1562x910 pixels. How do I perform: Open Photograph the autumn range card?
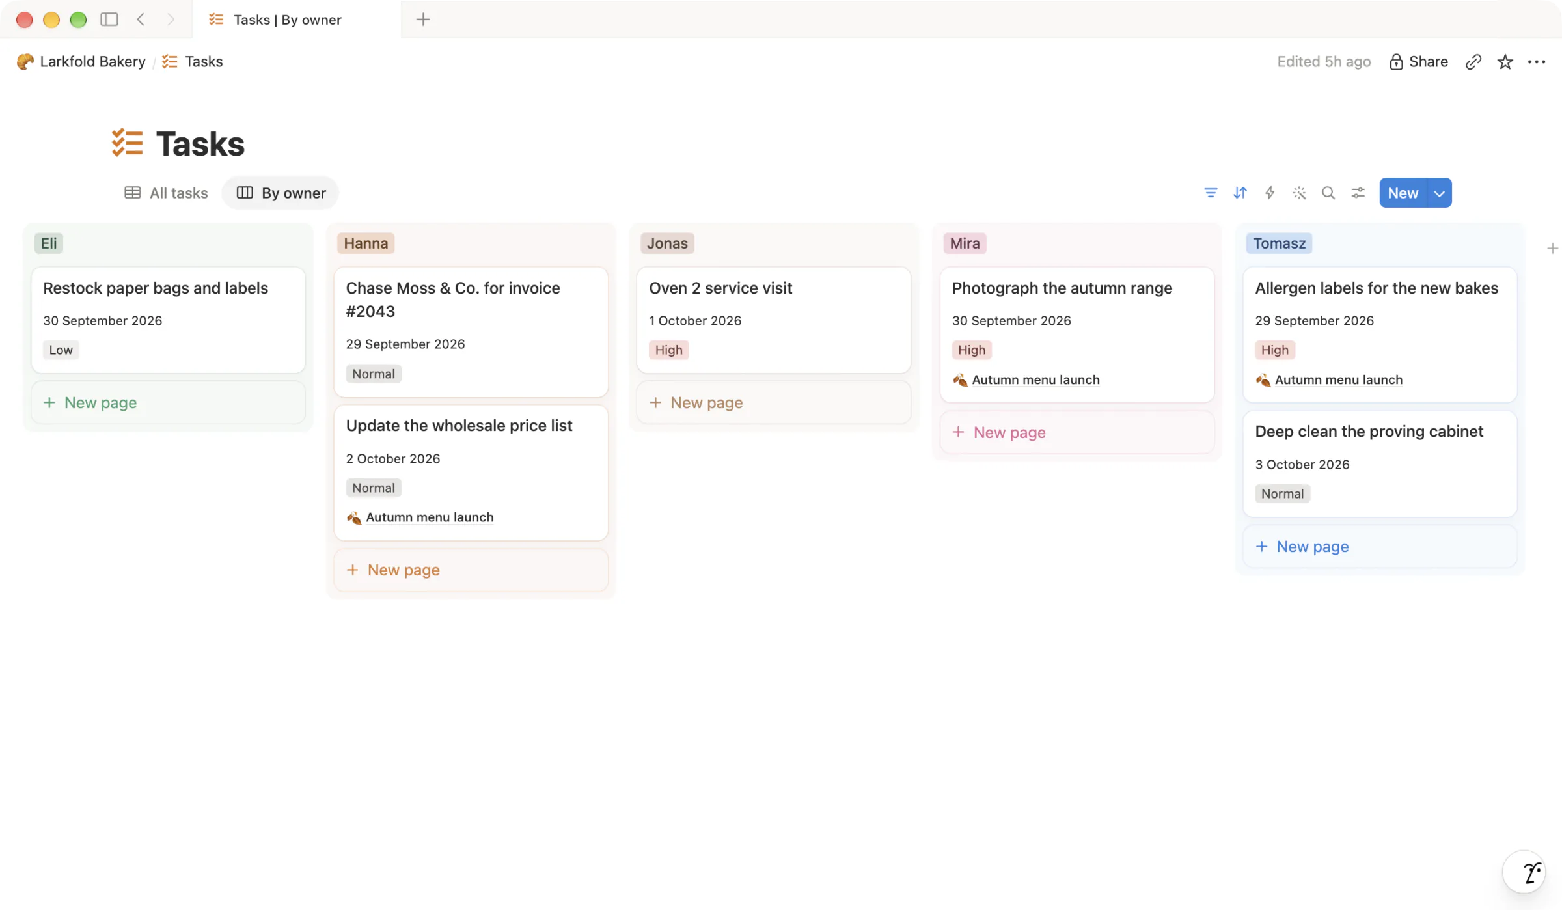1077,335
